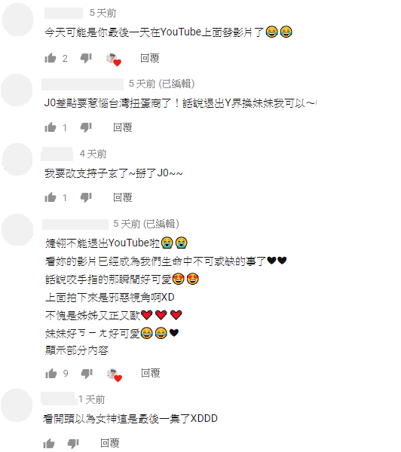Open username of 4 天前 commenter
This screenshot has height=452, width=401.
point(57,154)
